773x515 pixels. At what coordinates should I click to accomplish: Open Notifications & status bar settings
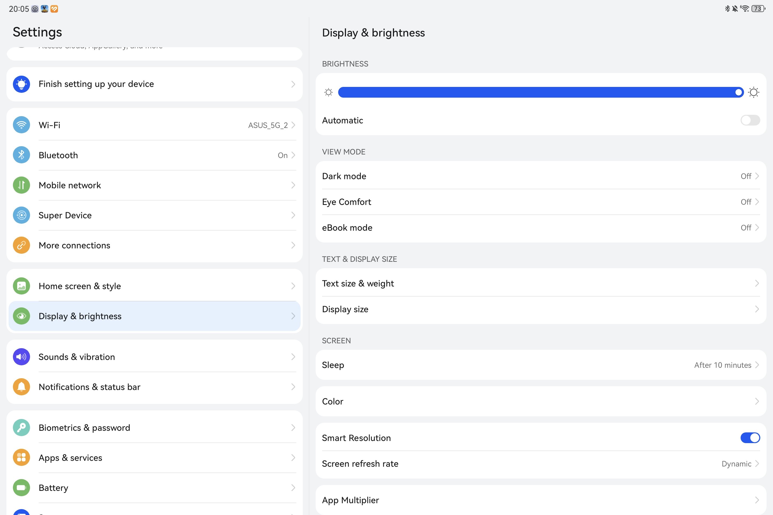click(x=155, y=387)
